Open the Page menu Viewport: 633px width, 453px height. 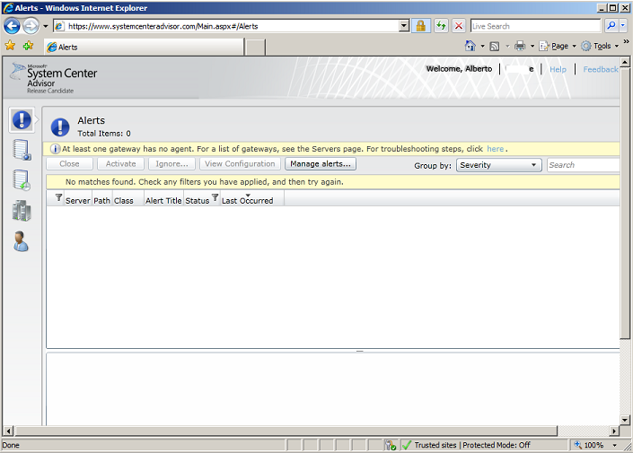558,46
